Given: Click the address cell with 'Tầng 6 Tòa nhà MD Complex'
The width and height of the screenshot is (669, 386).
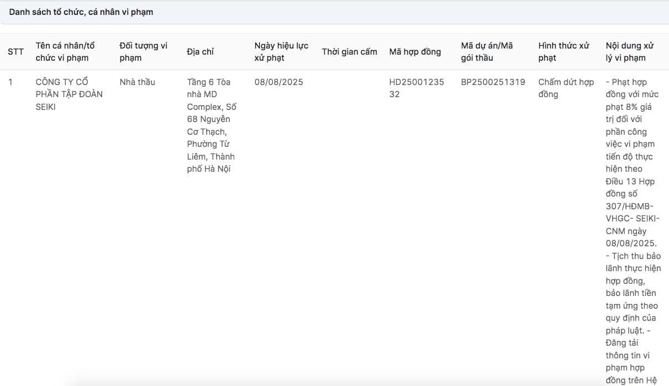Looking at the screenshot, I should (212, 125).
